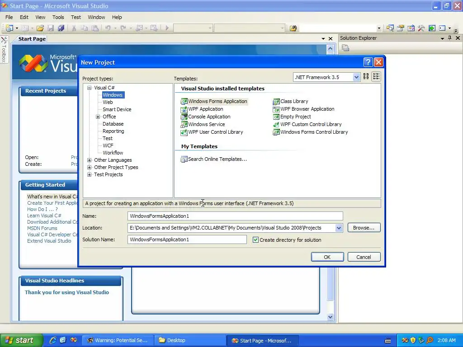Open the Test menu
The image size is (463, 347).
coord(76,17)
